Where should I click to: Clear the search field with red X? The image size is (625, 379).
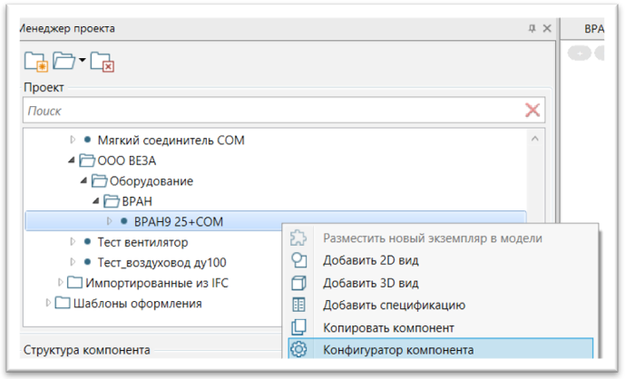click(532, 111)
